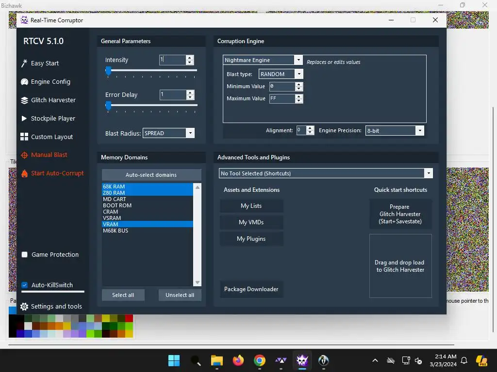Open taskbar Search magnifier

[196, 360]
